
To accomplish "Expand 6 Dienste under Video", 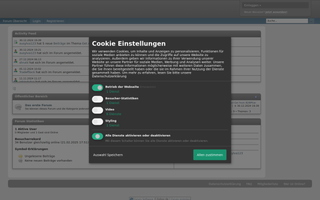I will click(x=114, y=114).
